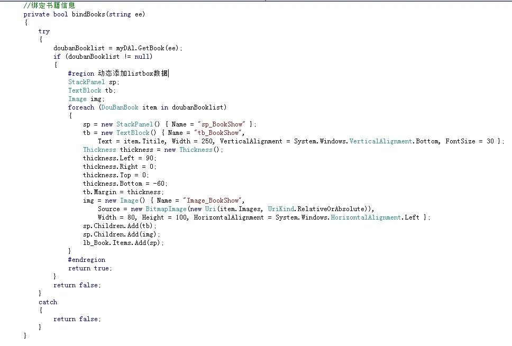
Task: Click the "DouBanBook" type name
Action: click(120, 107)
